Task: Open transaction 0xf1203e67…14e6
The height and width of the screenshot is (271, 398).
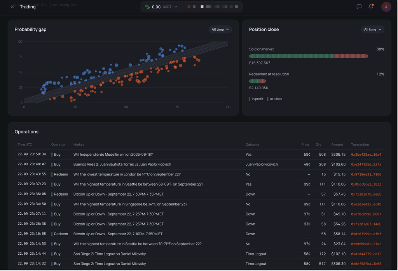Action: pos(366,224)
